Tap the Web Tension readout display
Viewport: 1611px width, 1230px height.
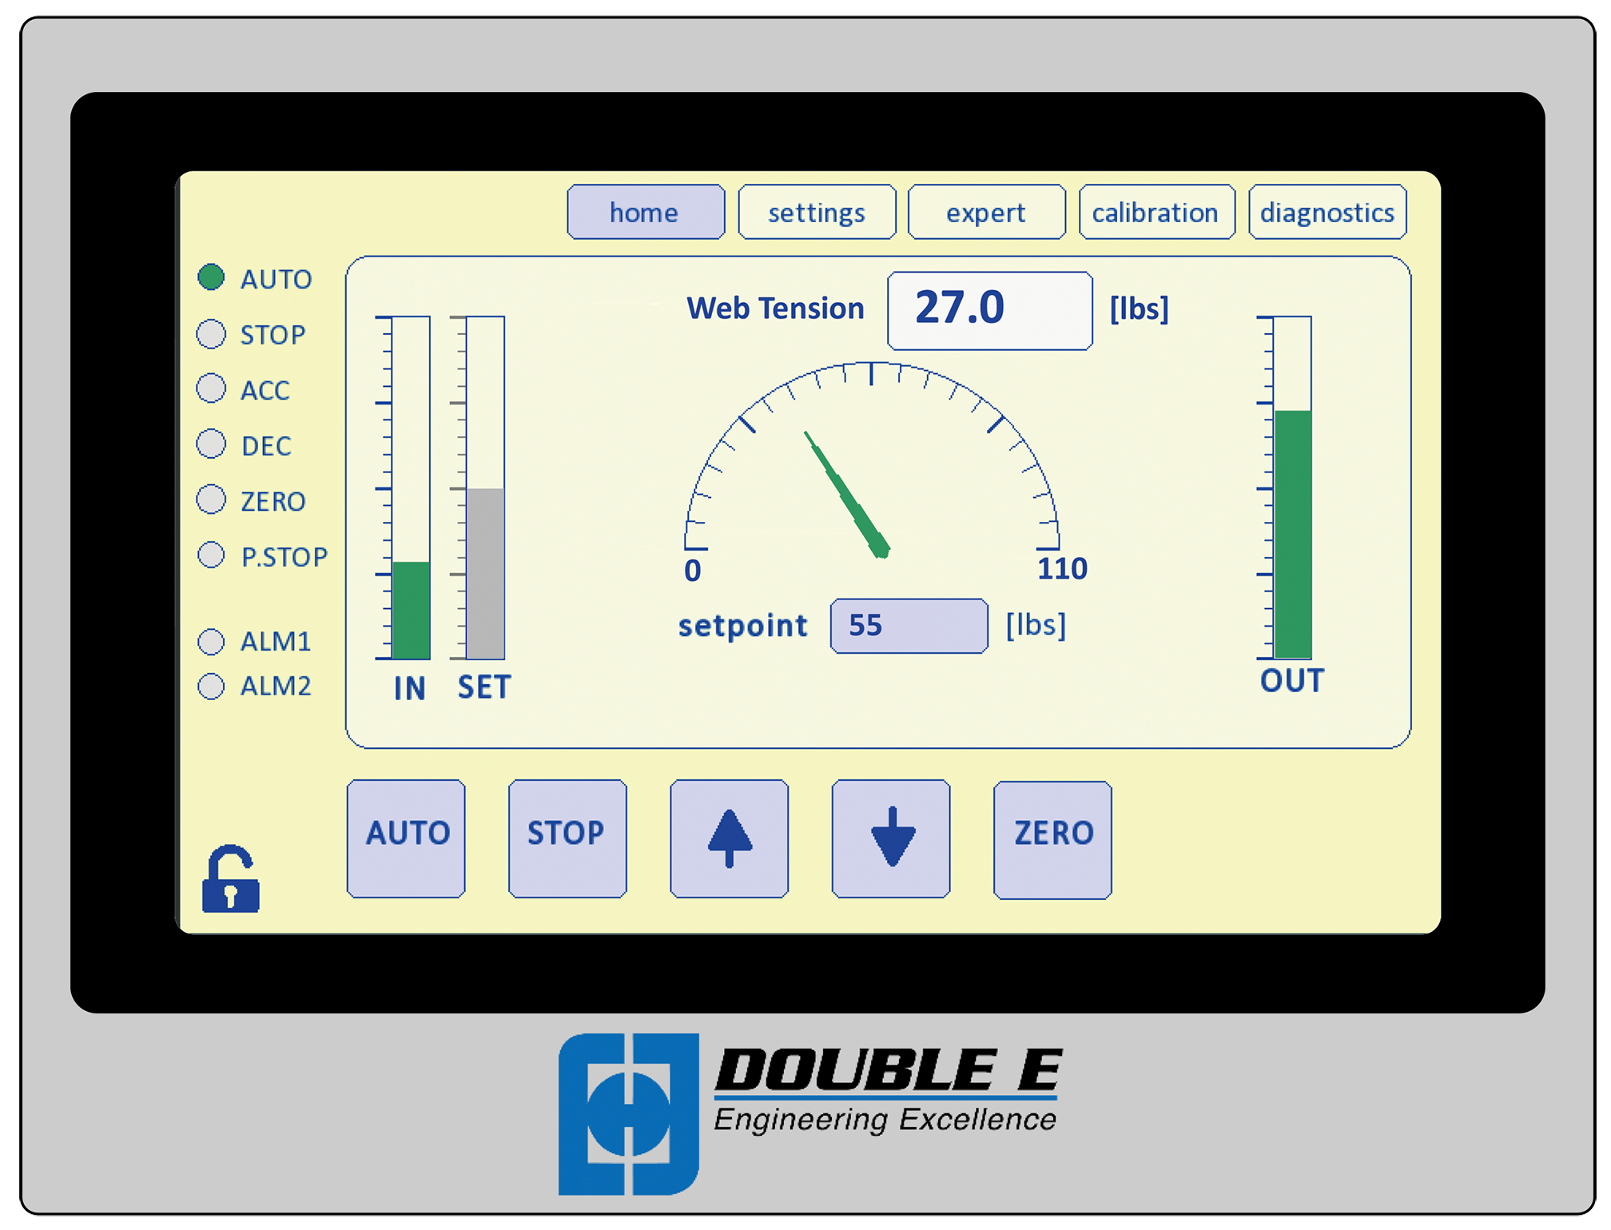(989, 309)
